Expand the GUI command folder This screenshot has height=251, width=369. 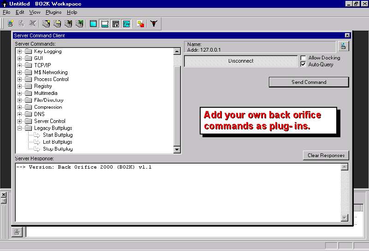[x=20, y=58]
